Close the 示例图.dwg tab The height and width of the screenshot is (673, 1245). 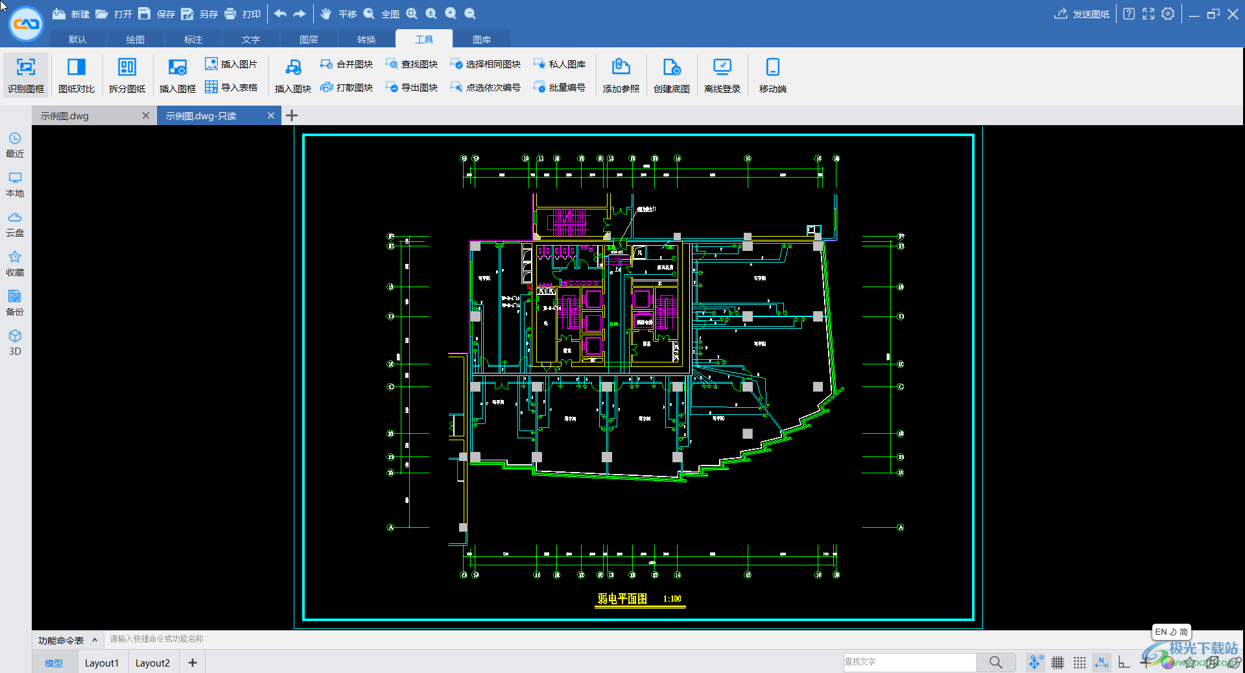point(146,115)
